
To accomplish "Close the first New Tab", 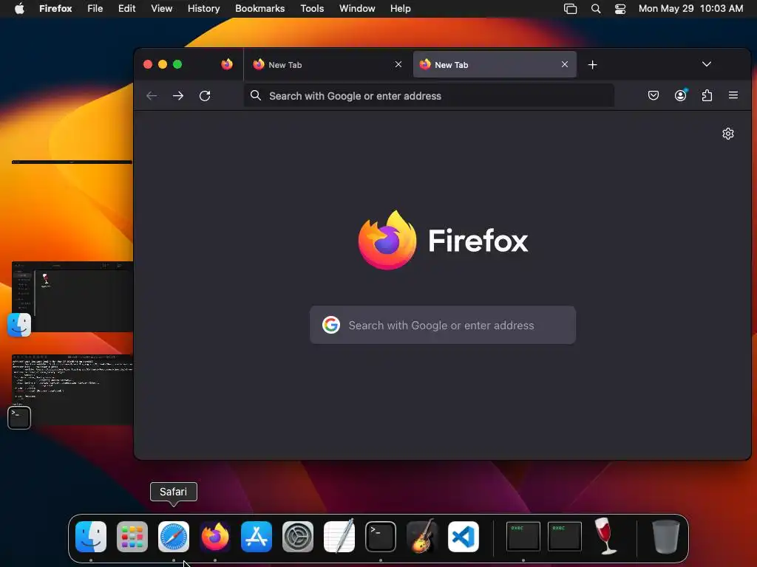I will coord(398,65).
